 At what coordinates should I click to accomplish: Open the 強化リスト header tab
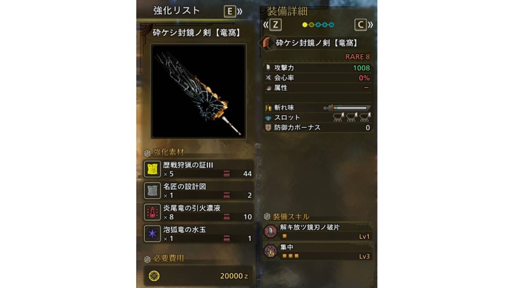click(176, 11)
